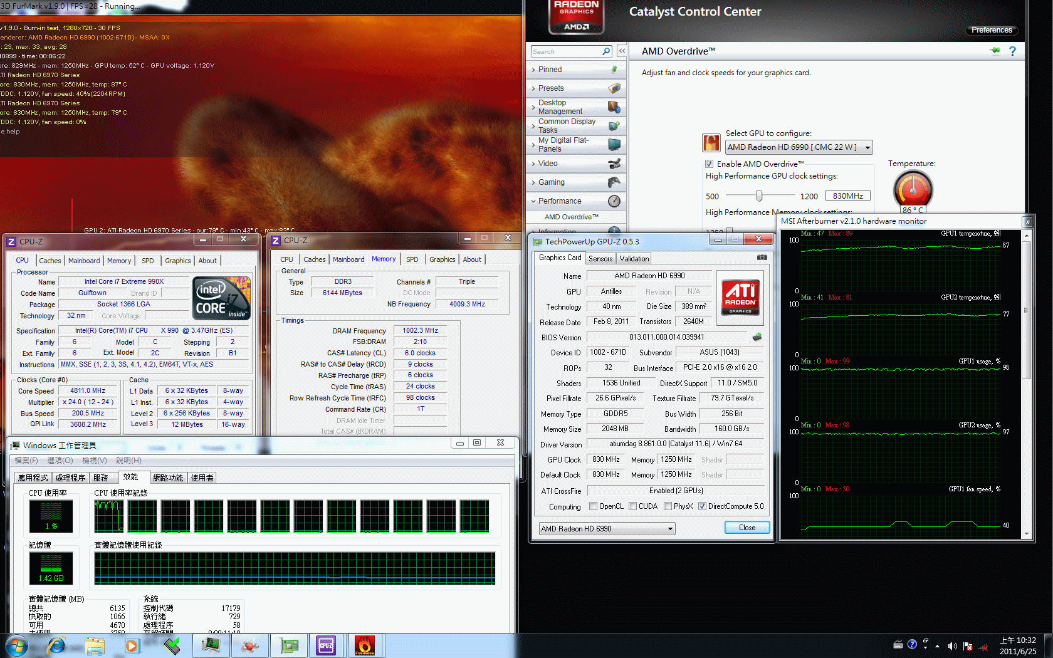Expand the Presets section in Catalyst sidebar
The image size is (1053, 658).
tap(575, 88)
